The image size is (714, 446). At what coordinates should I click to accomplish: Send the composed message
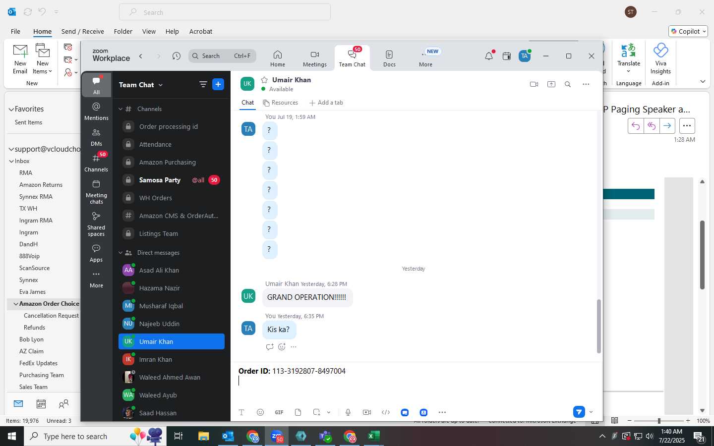pos(579,412)
